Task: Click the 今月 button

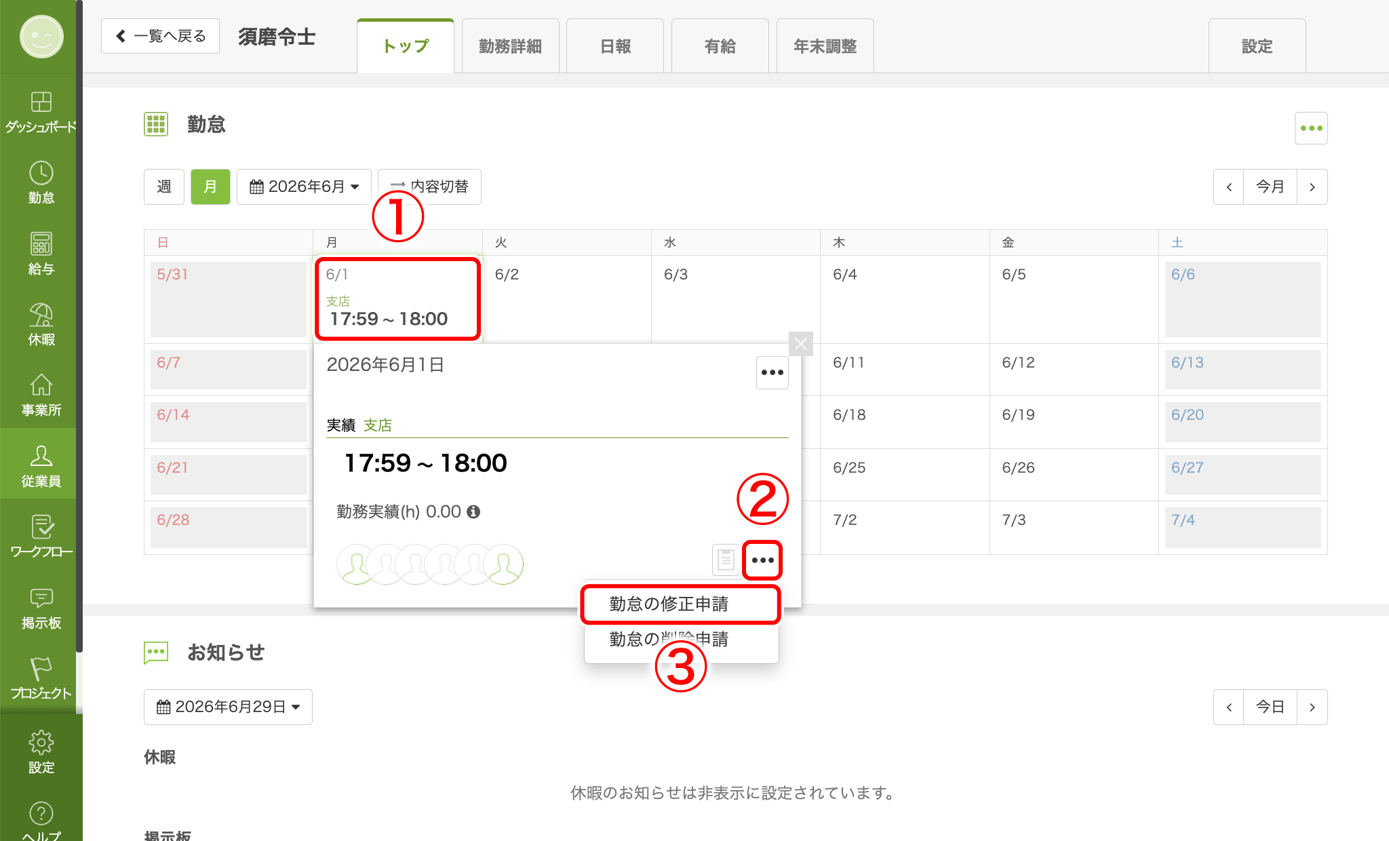Action: [1270, 187]
